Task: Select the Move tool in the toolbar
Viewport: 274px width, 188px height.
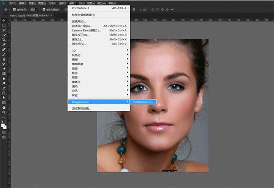Action: [4, 21]
